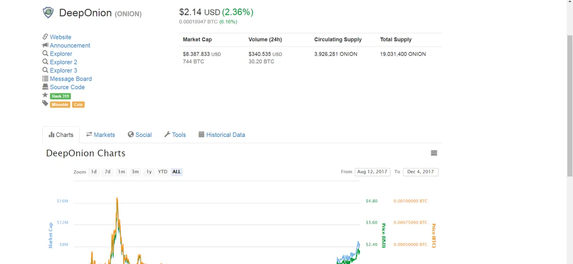Switch to the Tools tab
The height and width of the screenshot is (264, 573).
tap(175, 135)
